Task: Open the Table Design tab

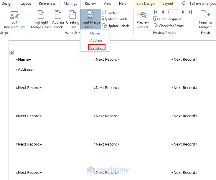Action: pyautogui.click(x=145, y=4)
